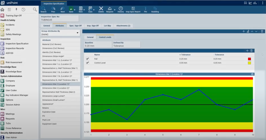Select 'Pack List' attribute
266x140 pixels.
click(60, 120)
